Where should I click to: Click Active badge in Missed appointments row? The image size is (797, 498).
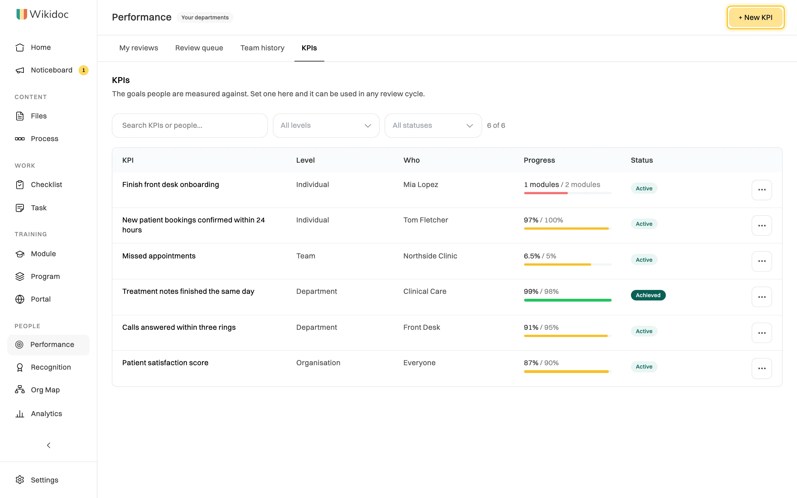pos(644,260)
